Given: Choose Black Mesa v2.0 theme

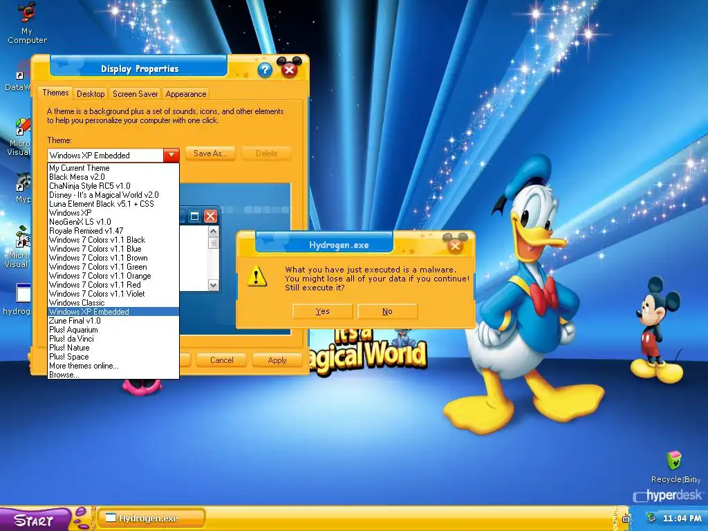Looking at the screenshot, I should coord(113,177).
